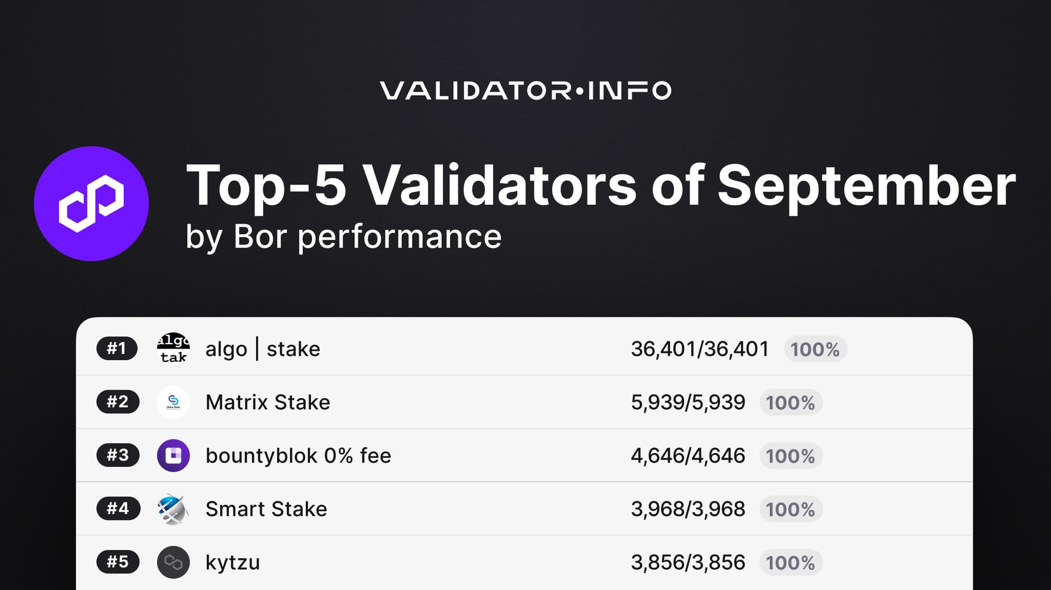Image resolution: width=1051 pixels, height=590 pixels.
Task: Click the Matrix Stake validator avatar
Action: click(173, 402)
